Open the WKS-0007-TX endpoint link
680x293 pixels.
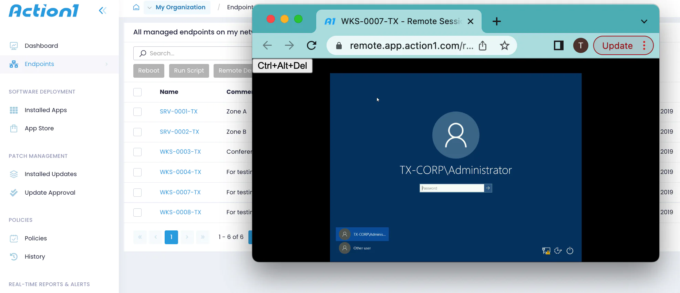(x=180, y=192)
